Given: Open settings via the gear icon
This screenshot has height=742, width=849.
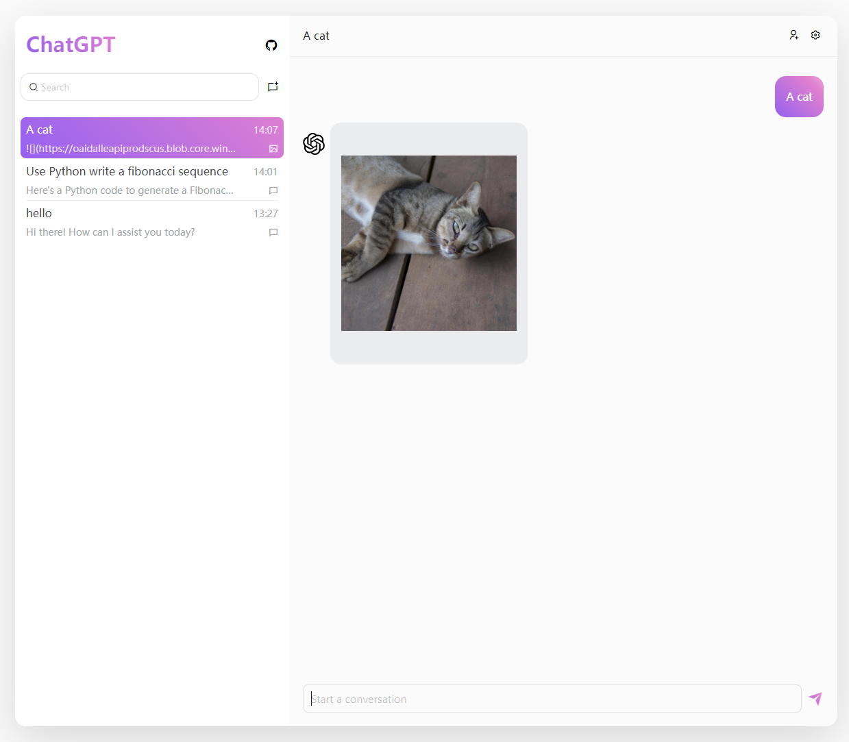Looking at the screenshot, I should [815, 35].
